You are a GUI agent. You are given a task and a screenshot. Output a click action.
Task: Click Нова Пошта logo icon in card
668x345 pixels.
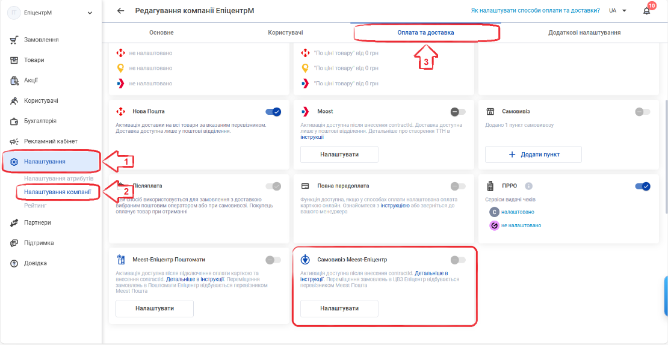pos(120,111)
